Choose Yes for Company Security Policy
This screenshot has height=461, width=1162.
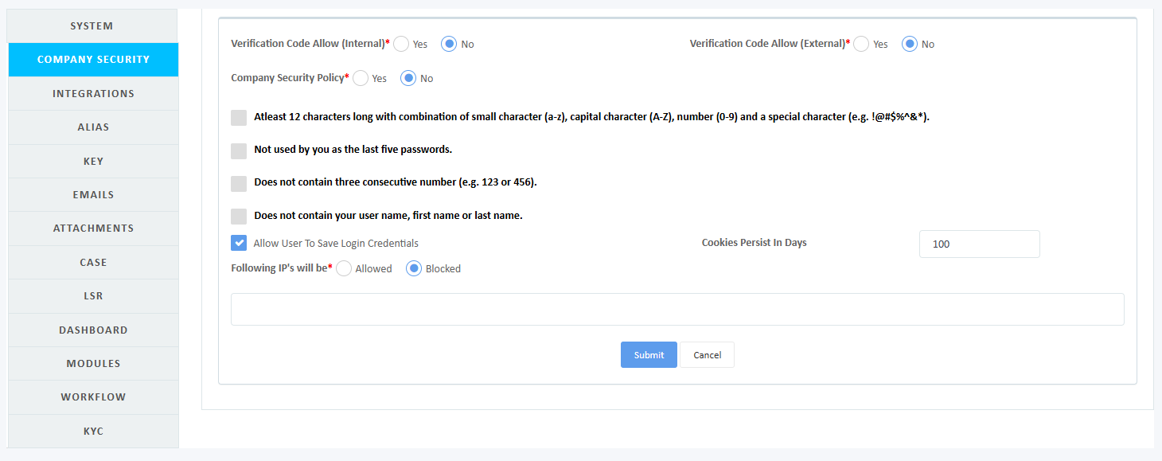pos(361,78)
